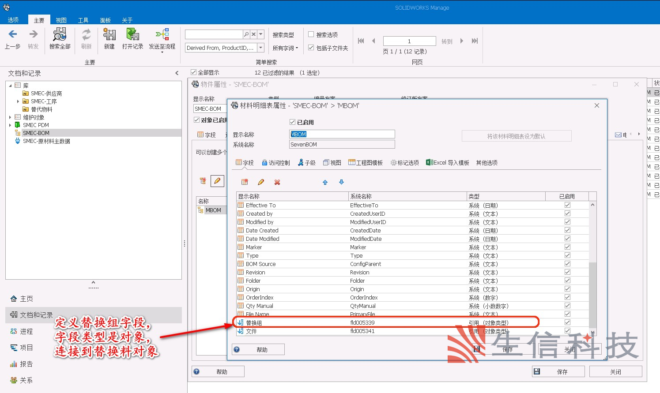Open 发送至流程 dropdown arrow
This screenshot has height=393, width=660.
coord(162,52)
